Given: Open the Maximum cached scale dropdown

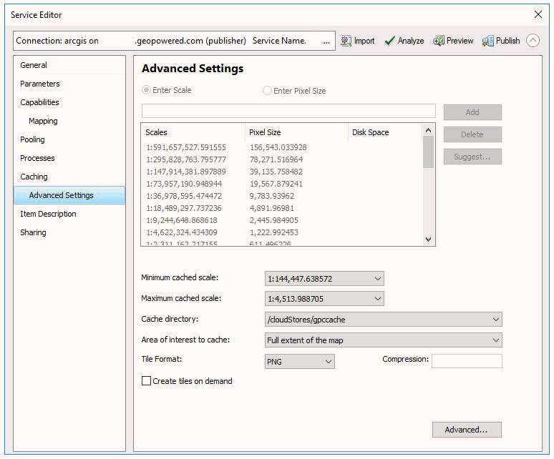Looking at the screenshot, I should tap(324, 299).
